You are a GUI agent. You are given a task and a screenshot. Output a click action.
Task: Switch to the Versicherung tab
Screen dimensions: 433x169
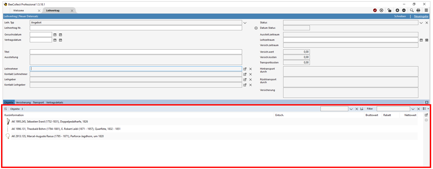tap(23, 103)
